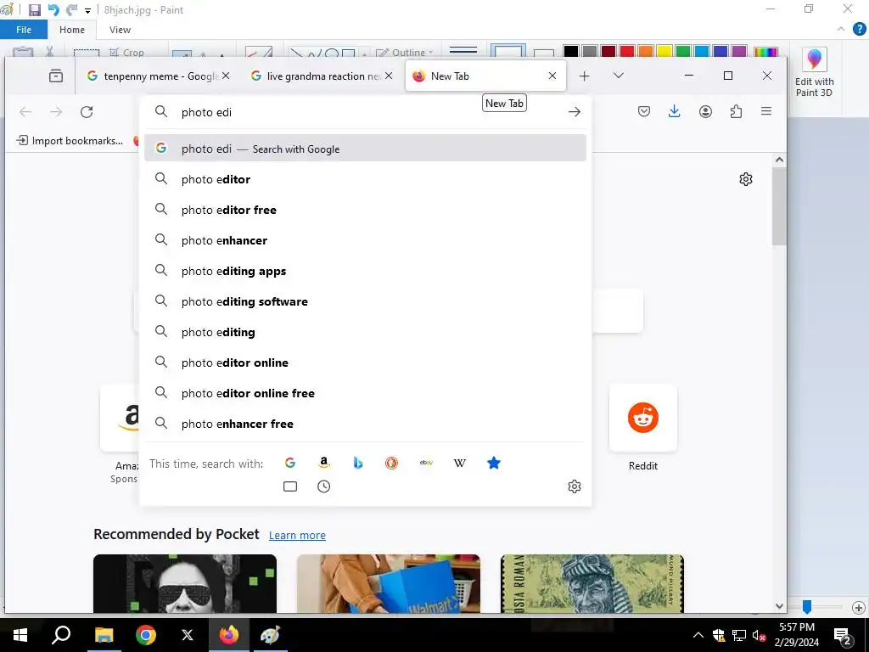The height and width of the screenshot is (652, 869).
Task: Choose 'photo editor free' suggestion
Action: point(365,210)
